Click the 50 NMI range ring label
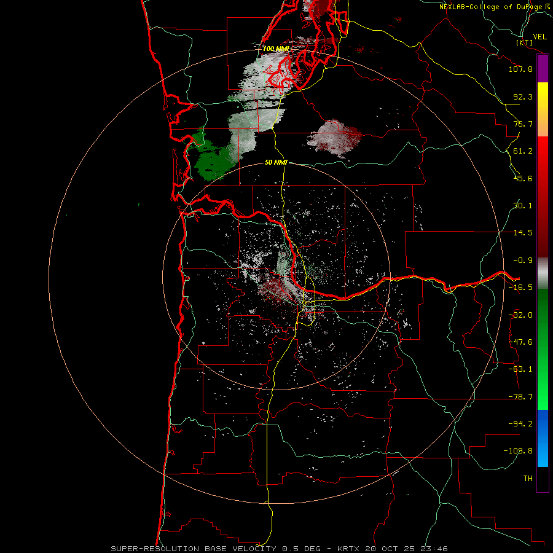The height and width of the screenshot is (553, 553). click(x=276, y=162)
